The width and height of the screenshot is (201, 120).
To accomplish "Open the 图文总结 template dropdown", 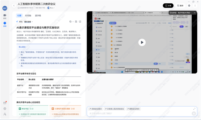I will coord(28,22).
